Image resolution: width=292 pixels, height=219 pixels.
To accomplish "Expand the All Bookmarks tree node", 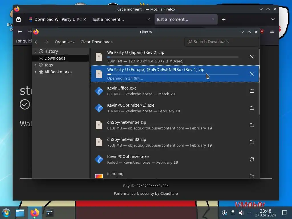I will (35, 72).
